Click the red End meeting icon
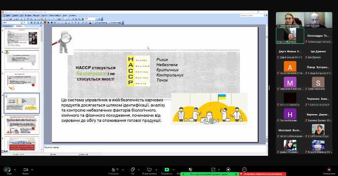Image resolution: width=338 pixels, height=176 pixels. 329,169
